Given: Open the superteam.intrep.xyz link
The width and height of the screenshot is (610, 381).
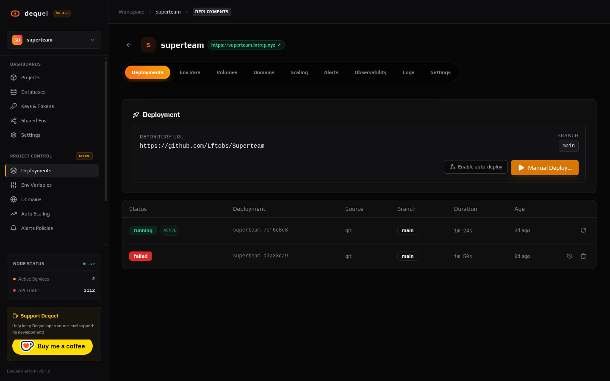Looking at the screenshot, I should point(246,45).
